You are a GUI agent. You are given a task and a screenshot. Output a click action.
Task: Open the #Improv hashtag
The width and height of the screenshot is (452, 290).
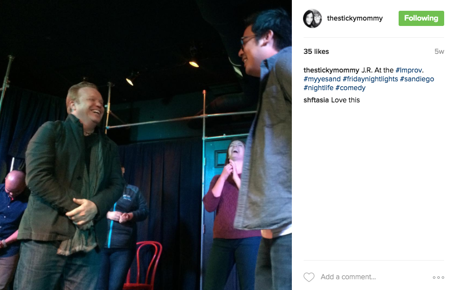408,70
